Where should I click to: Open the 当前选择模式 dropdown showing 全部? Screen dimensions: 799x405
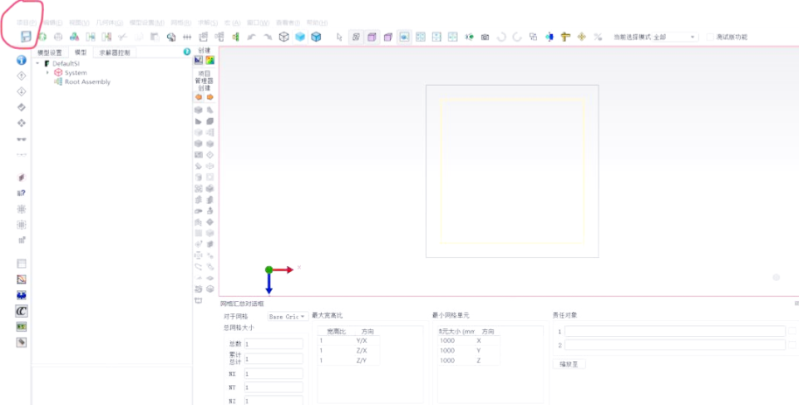pos(674,37)
